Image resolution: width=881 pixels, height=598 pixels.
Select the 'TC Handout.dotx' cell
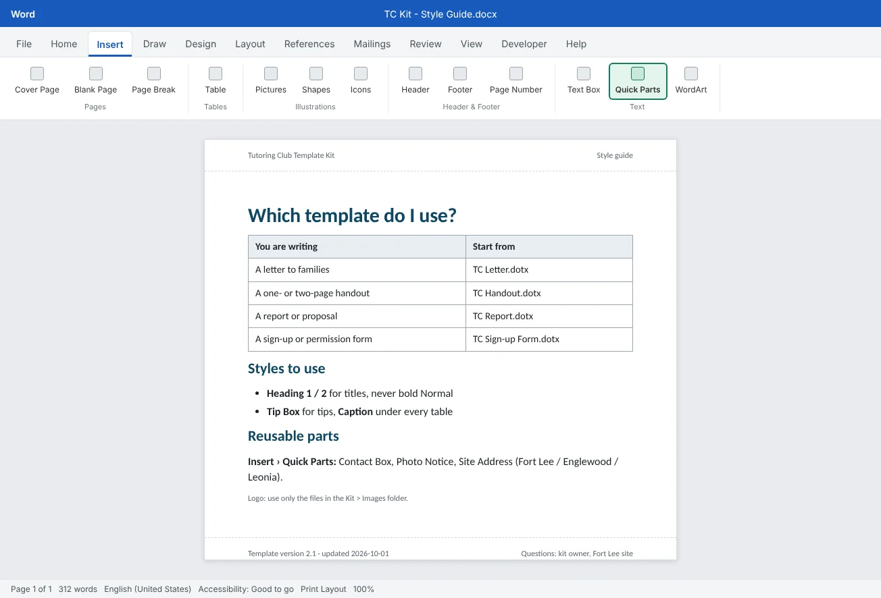(549, 293)
